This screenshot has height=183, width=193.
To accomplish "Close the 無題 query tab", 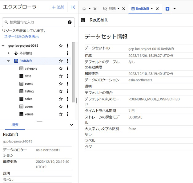I will (x=124, y=9).
